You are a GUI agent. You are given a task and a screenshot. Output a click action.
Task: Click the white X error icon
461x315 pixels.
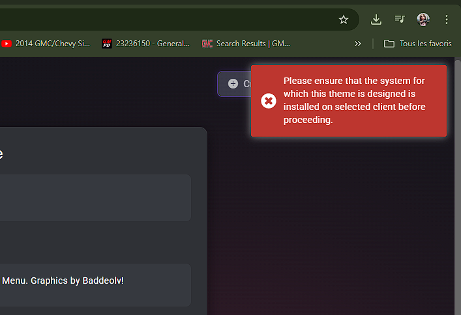tap(268, 101)
